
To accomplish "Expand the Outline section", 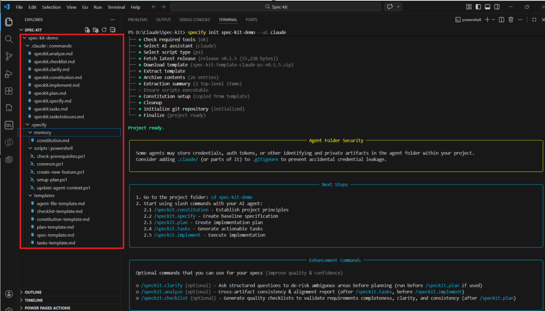I will [x=33, y=292].
